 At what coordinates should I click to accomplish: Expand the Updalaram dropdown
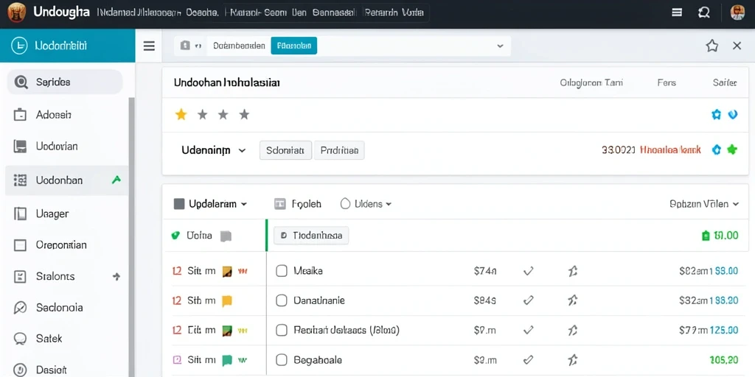pyautogui.click(x=210, y=204)
